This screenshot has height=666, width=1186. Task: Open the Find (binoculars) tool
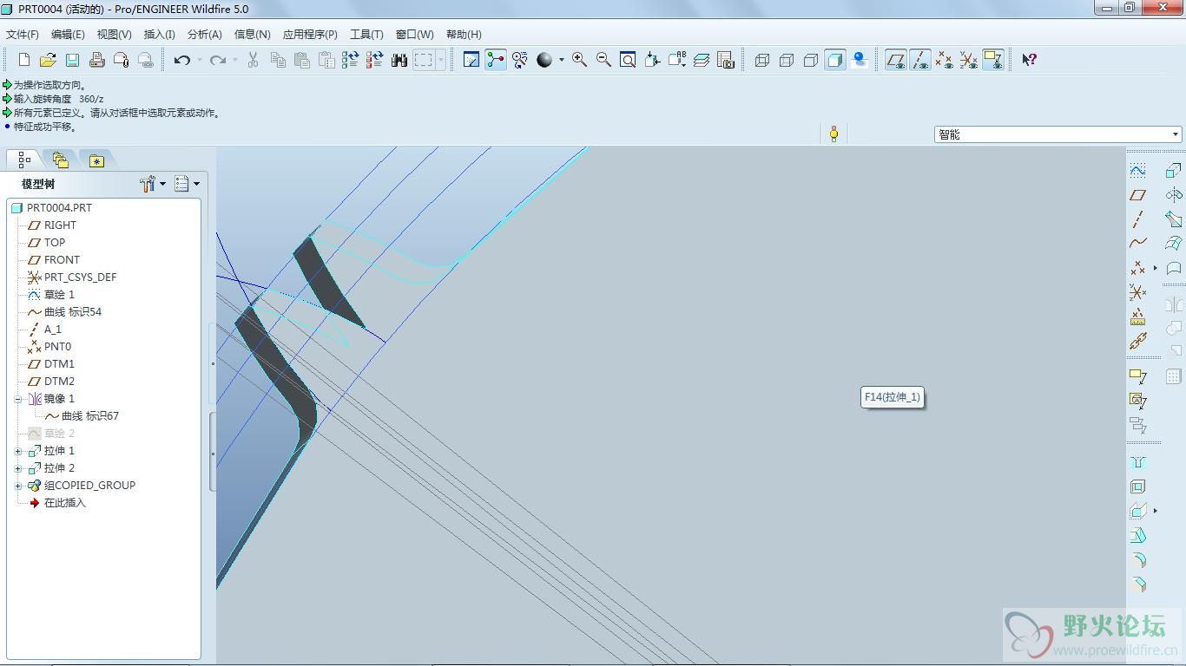tap(399, 60)
